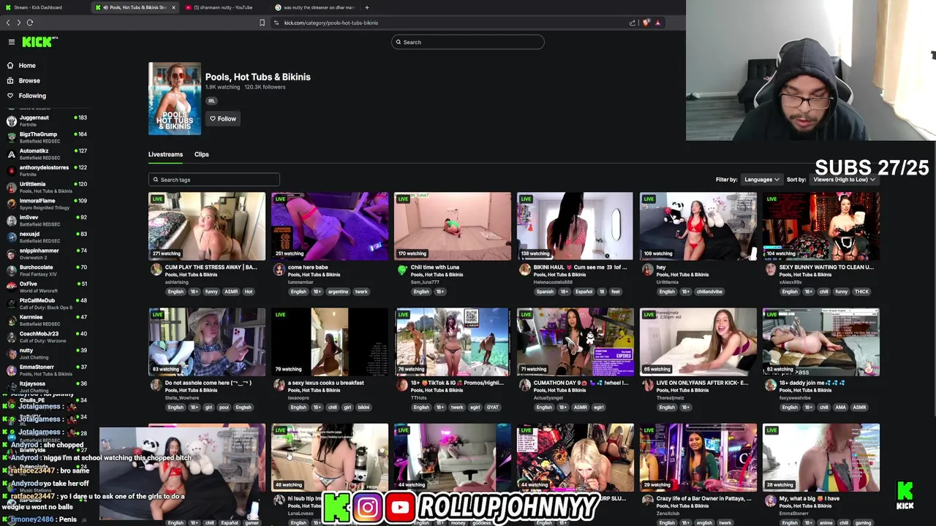
Task: Open nexusjd channel in sidebar
Action: click(x=45, y=237)
